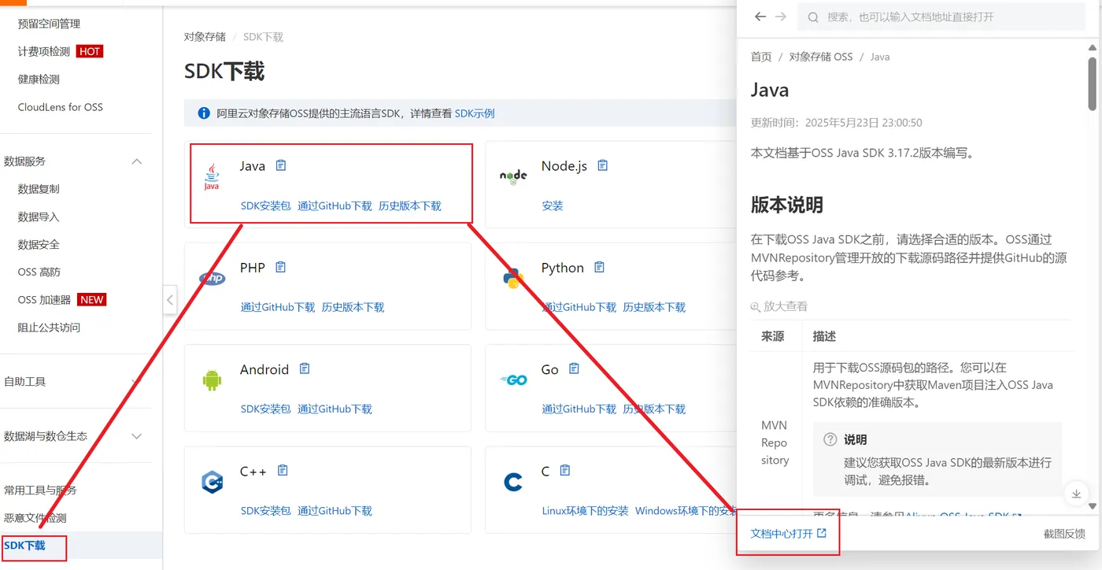
Task: Click the C language logo
Action: (513, 482)
